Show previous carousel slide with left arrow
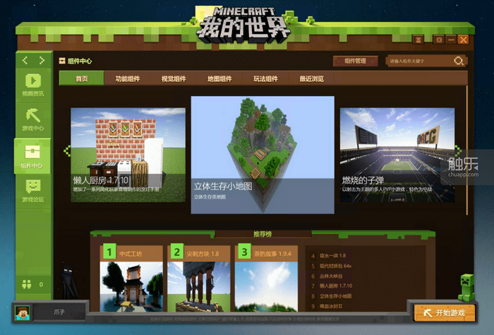This screenshot has width=494, height=335. tap(67, 151)
